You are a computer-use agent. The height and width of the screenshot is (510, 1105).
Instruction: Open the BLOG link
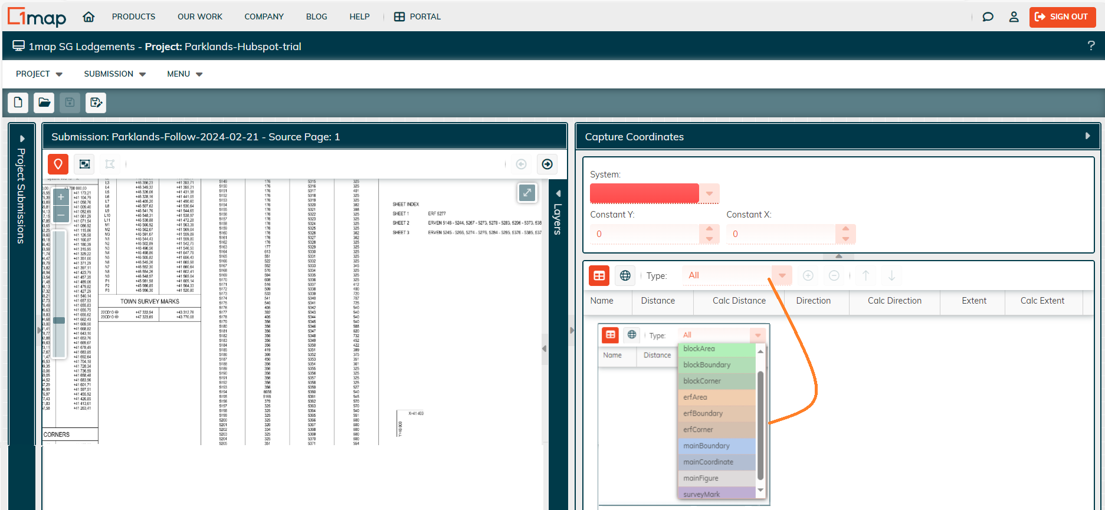[x=317, y=17]
